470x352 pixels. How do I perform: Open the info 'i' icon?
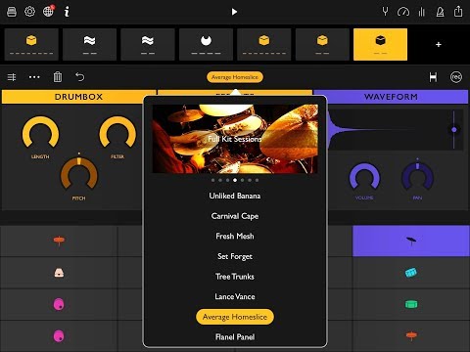[67, 12]
